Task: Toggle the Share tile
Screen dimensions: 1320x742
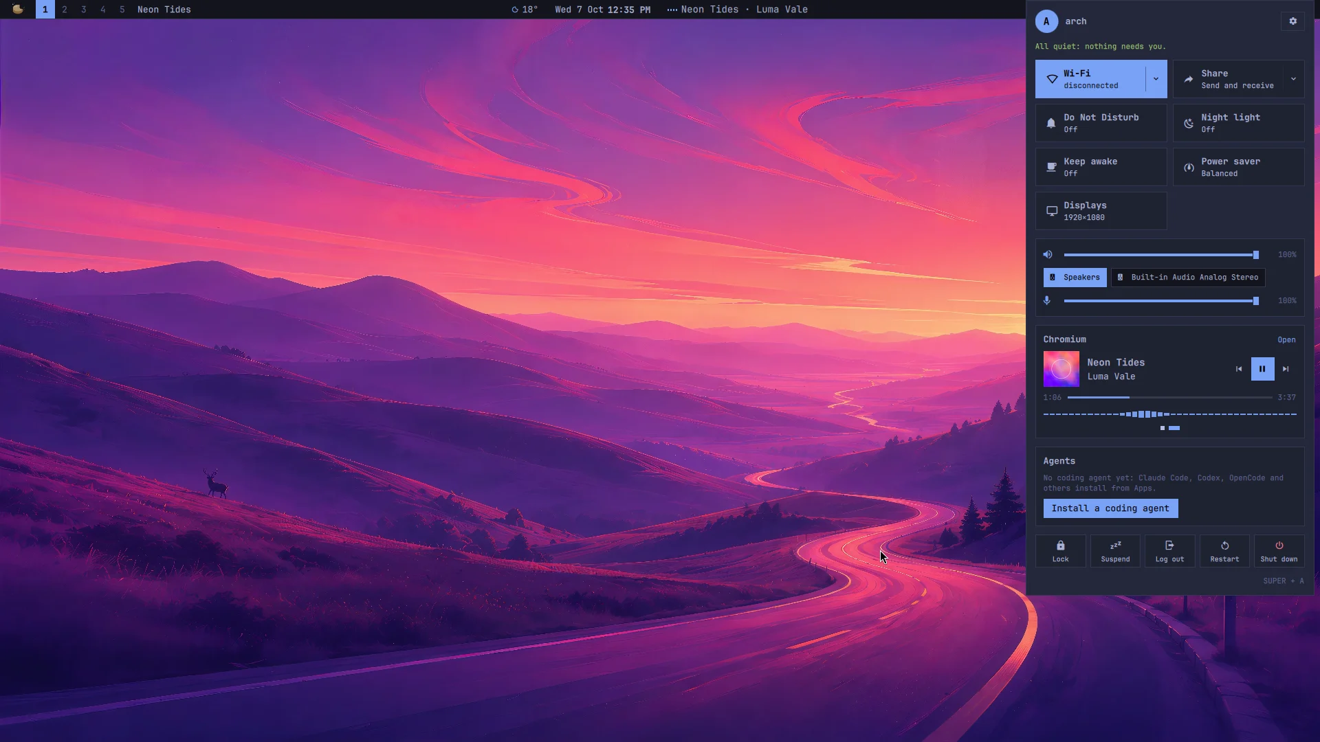Action: (x=1228, y=79)
